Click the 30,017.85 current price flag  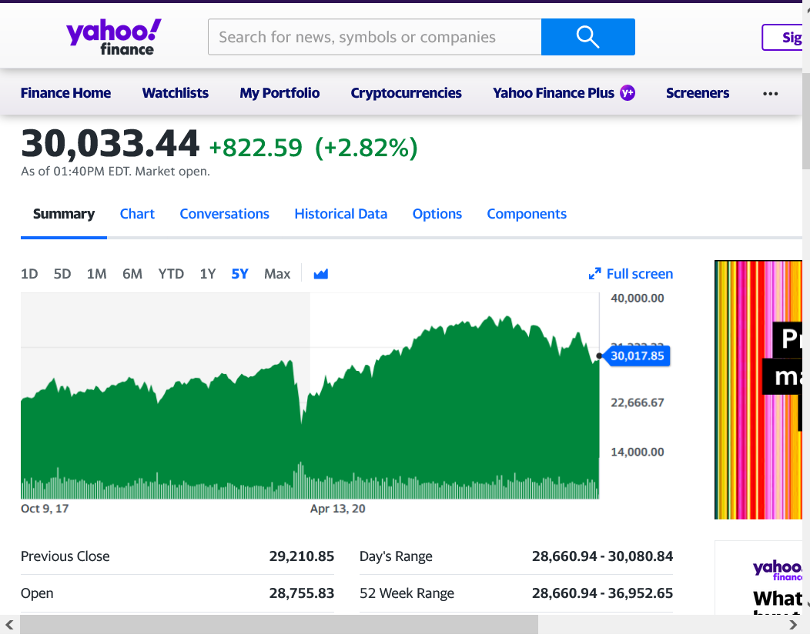[x=637, y=356]
